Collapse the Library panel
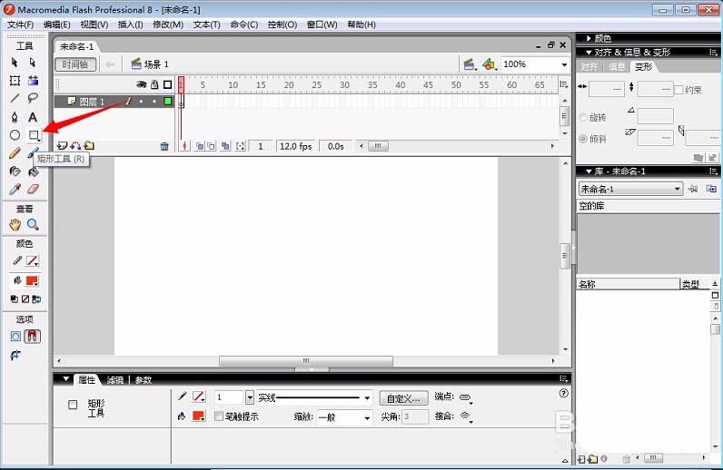Image resolution: width=723 pixels, height=470 pixels. tap(589, 171)
